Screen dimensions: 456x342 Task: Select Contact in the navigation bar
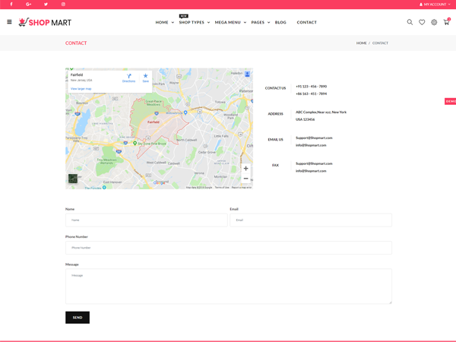pyautogui.click(x=306, y=22)
